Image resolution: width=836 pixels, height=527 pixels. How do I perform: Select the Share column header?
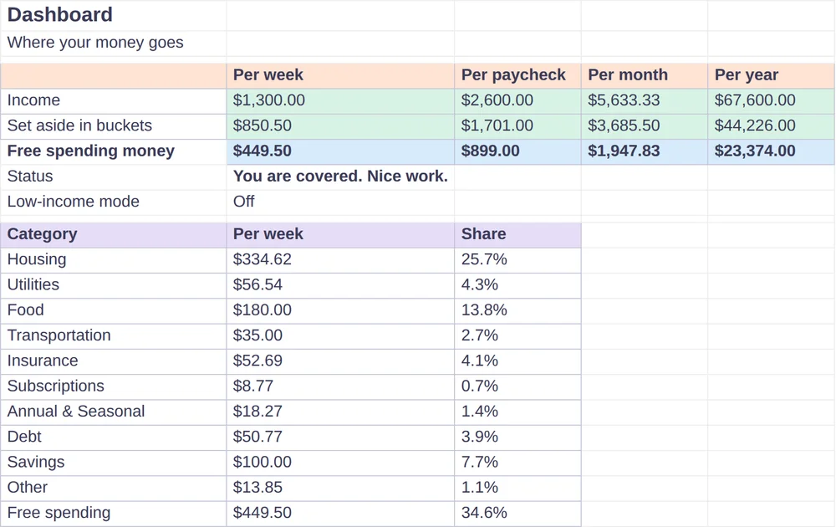517,235
